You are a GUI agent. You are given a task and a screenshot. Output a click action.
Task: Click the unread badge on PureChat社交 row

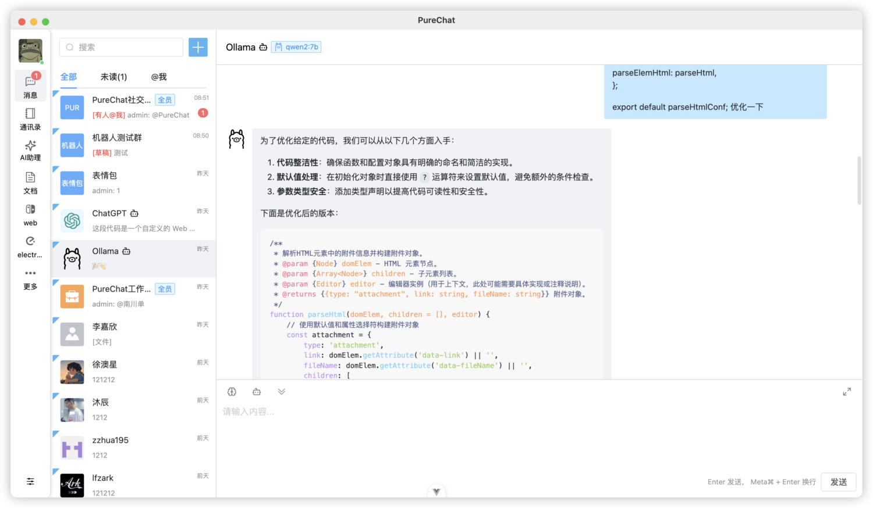click(203, 113)
